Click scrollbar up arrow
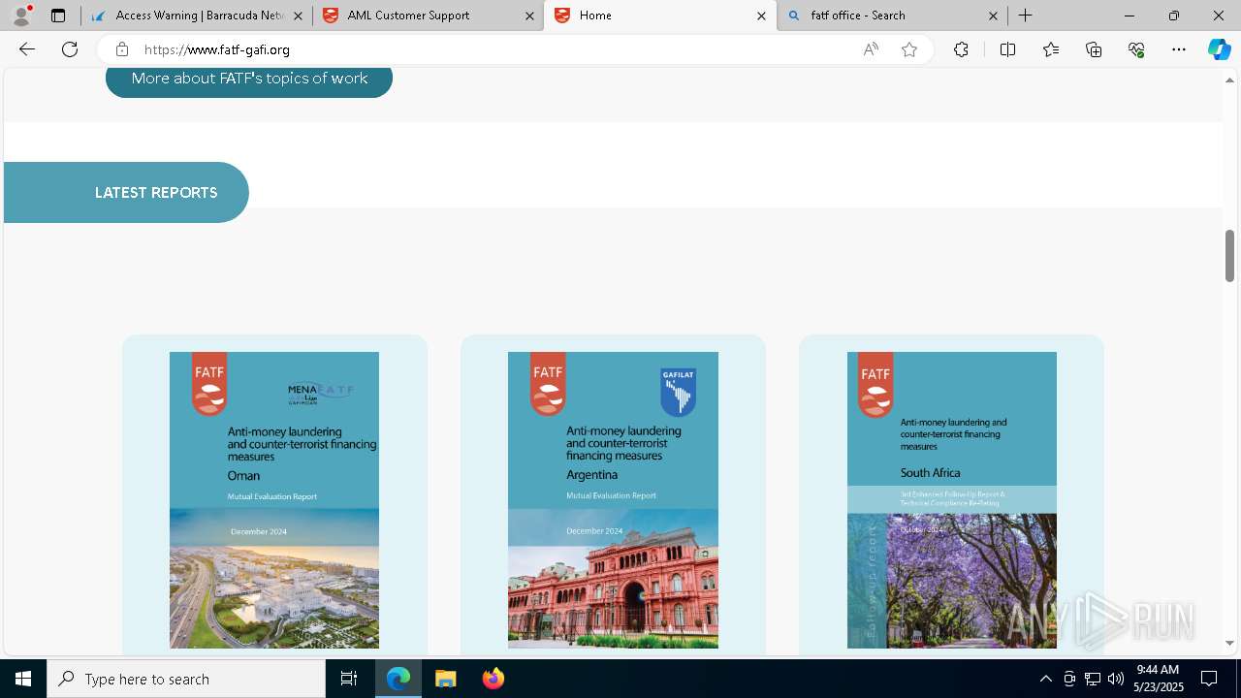The image size is (1241, 698). [x=1230, y=80]
